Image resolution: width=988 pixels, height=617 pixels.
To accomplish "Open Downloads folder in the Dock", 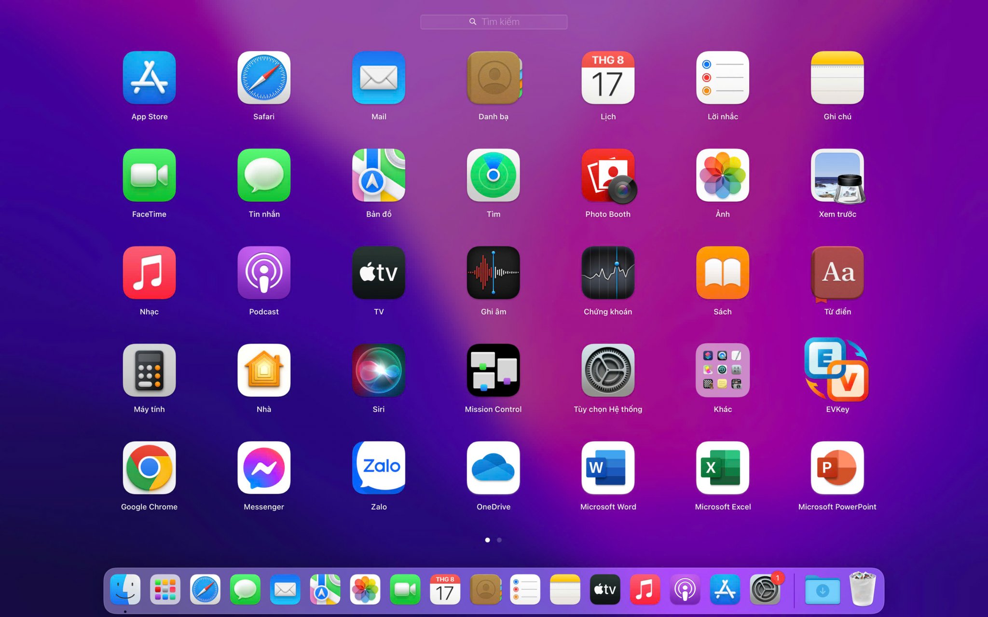I will click(x=822, y=590).
